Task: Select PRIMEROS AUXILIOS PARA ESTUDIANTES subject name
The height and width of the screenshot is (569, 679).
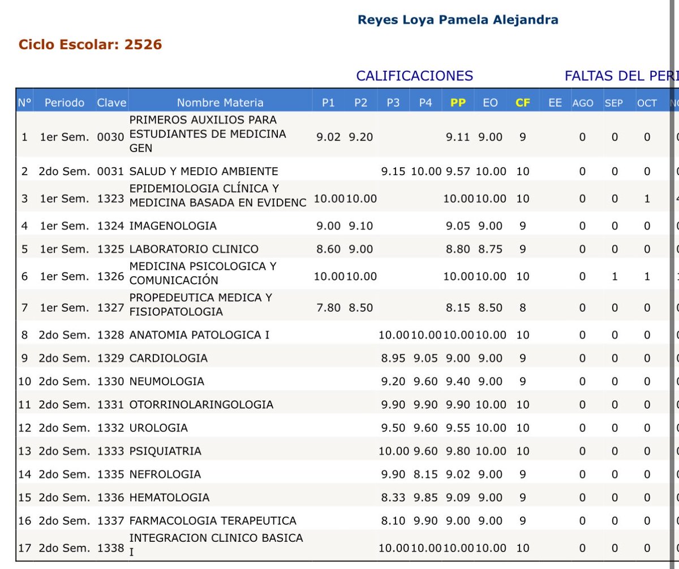Action: click(x=208, y=134)
